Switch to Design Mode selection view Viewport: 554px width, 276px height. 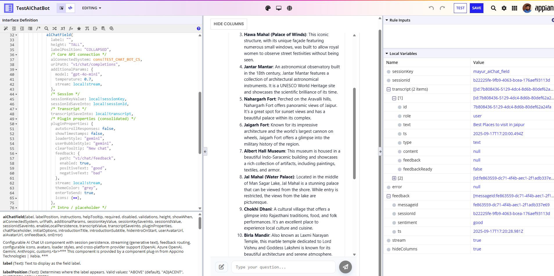click(x=62, y=8)
